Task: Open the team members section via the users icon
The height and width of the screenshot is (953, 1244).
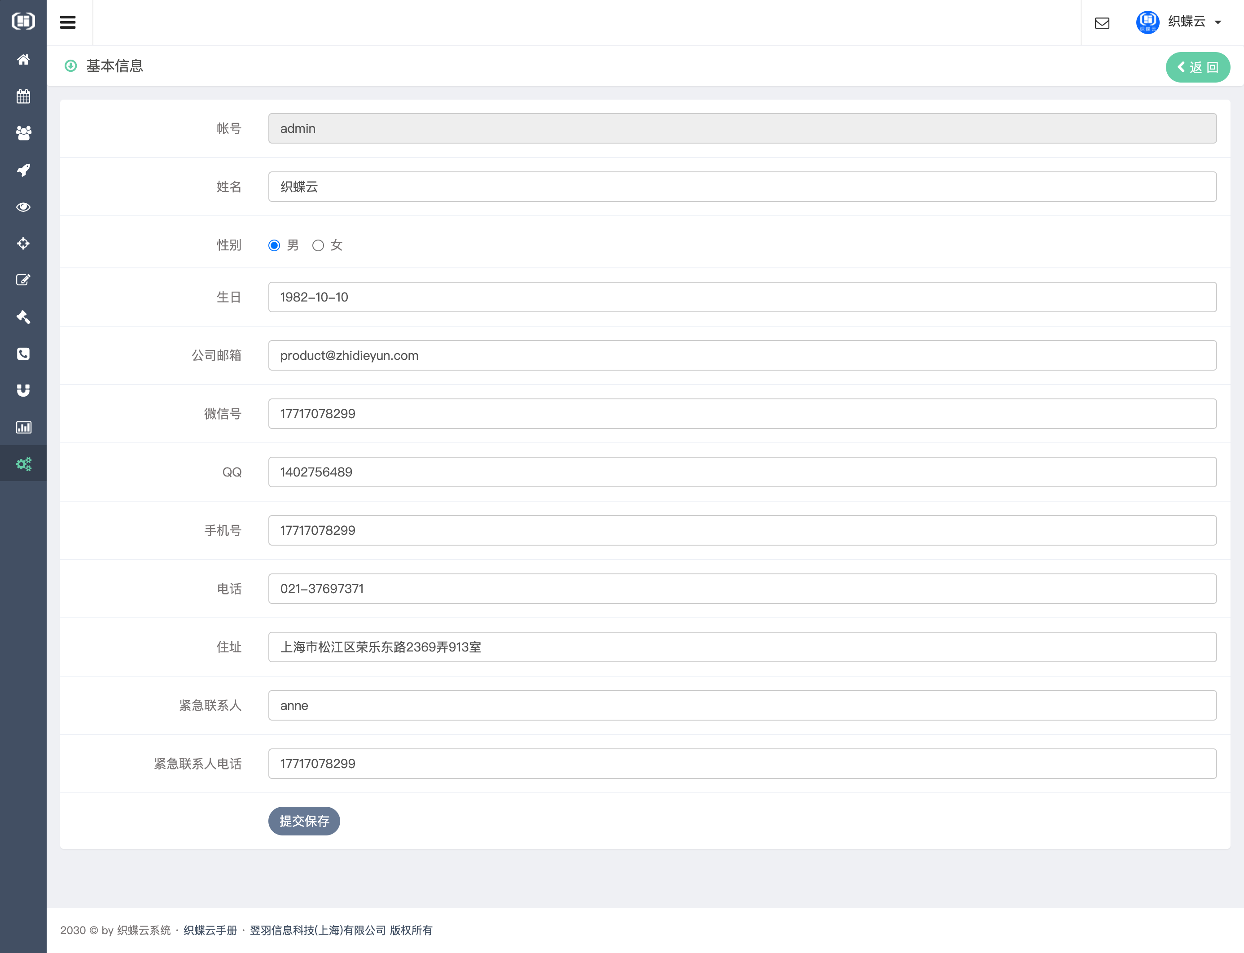Action: pyautogui.click(x=23, y=133)
